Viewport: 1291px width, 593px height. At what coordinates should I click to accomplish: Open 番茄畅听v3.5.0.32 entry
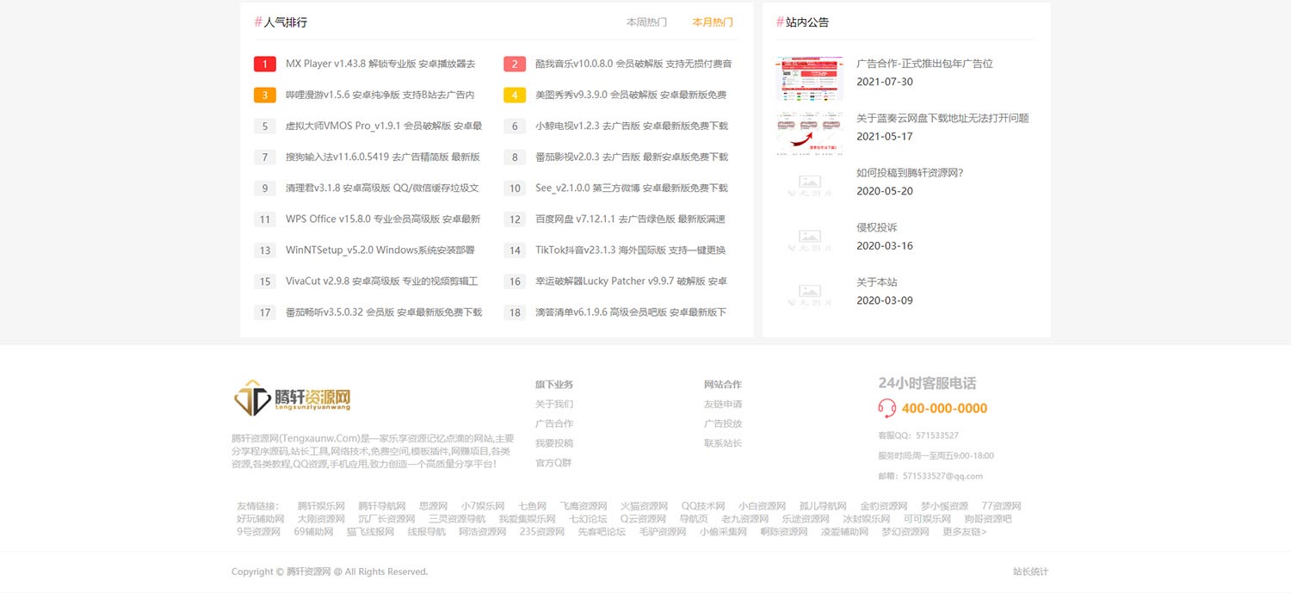pyautogui.click(x=384, y=312)
